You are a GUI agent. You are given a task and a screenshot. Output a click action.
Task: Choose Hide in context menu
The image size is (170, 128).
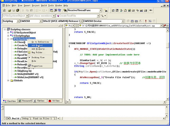pyautogui.click(x=40, y=61)
